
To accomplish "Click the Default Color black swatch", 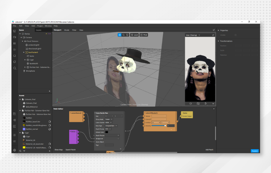I will pyautogui.click(x=107, y=132).
